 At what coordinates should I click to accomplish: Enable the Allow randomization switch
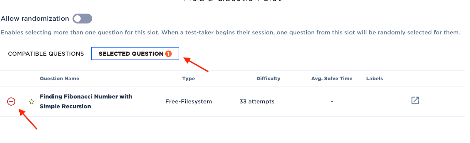point(82,19)
